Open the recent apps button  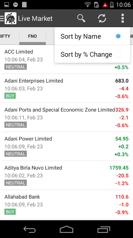[x=104, y=229]
